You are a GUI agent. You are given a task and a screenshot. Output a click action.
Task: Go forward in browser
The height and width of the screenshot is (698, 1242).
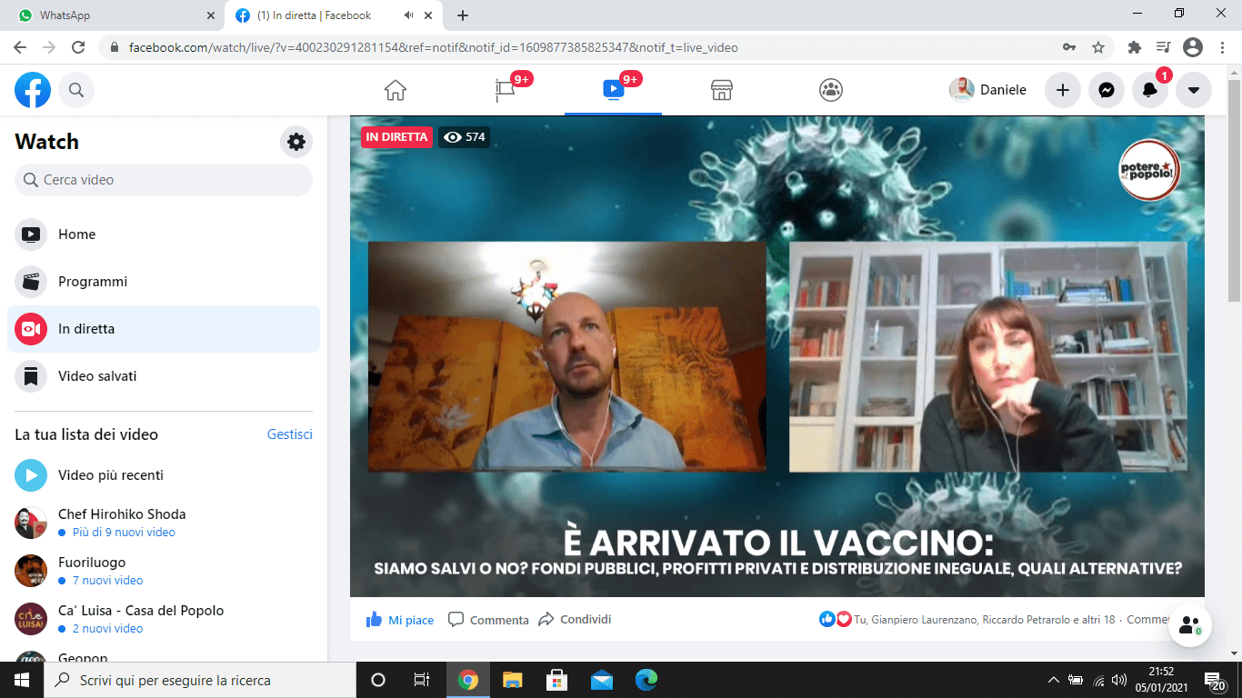(x=49, y=47)
